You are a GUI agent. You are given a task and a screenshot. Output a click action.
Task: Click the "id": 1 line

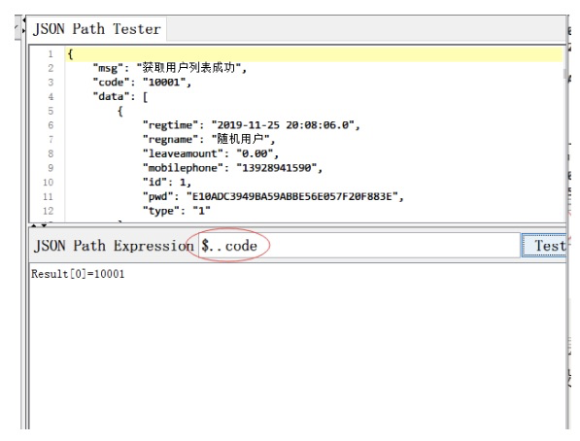tap(167, 182)
